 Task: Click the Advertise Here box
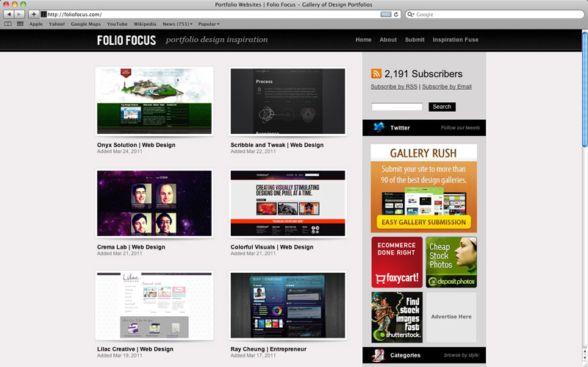pos(451,317)
